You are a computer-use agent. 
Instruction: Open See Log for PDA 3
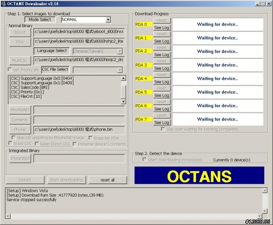[x=162, y=68]
